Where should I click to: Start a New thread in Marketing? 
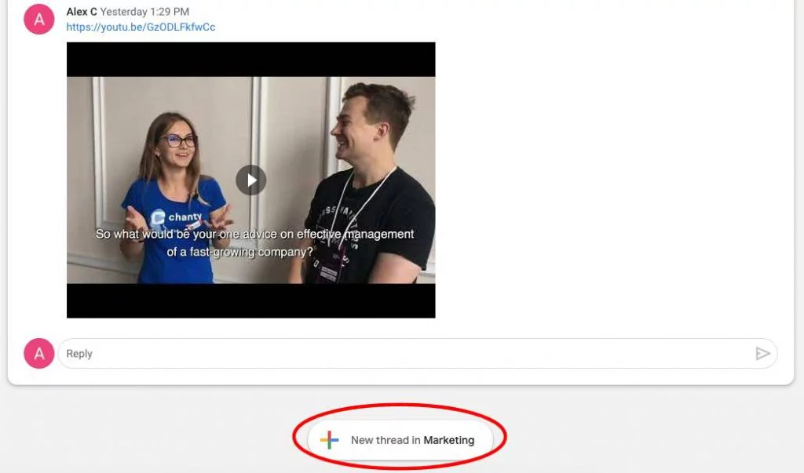400,440
